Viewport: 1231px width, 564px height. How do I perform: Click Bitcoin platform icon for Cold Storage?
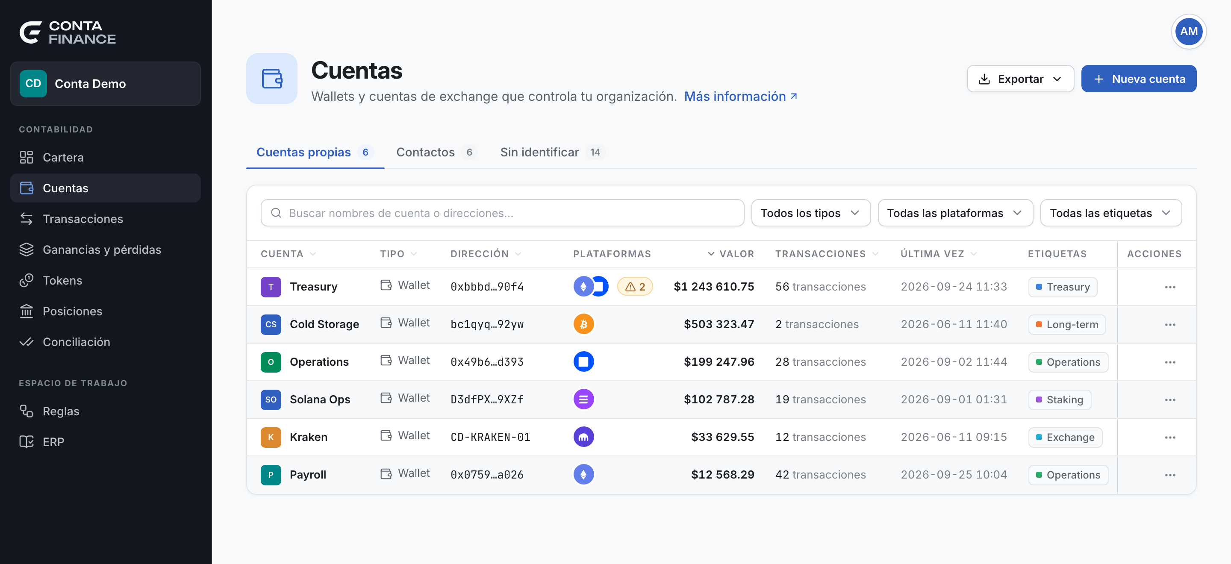click(x=583, y=324)
